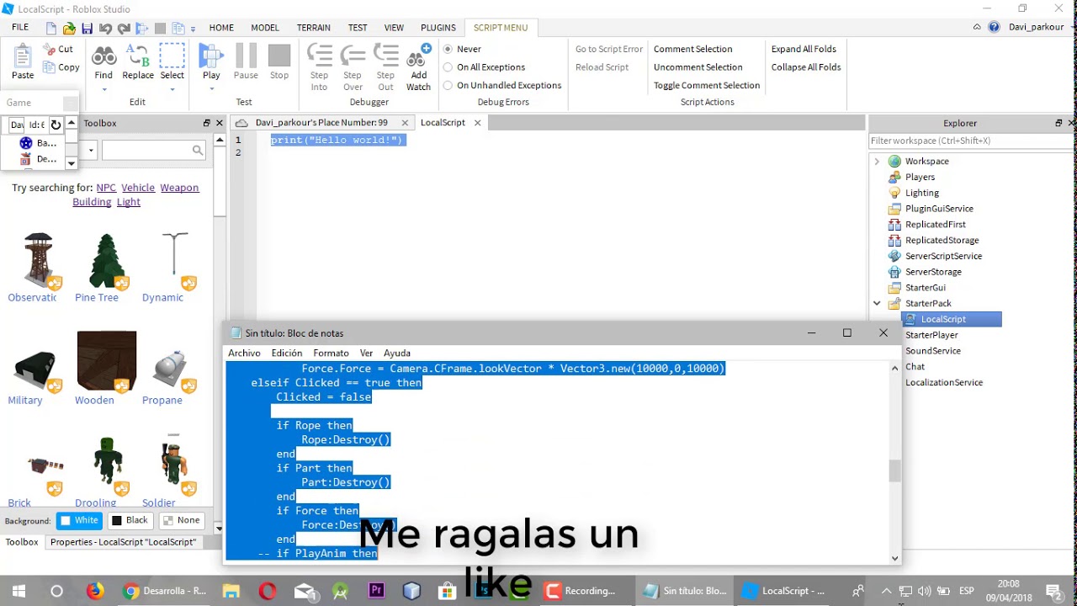Click the NPC search suggestion link
The image size is (1077, 606).
tap(106, 188)
